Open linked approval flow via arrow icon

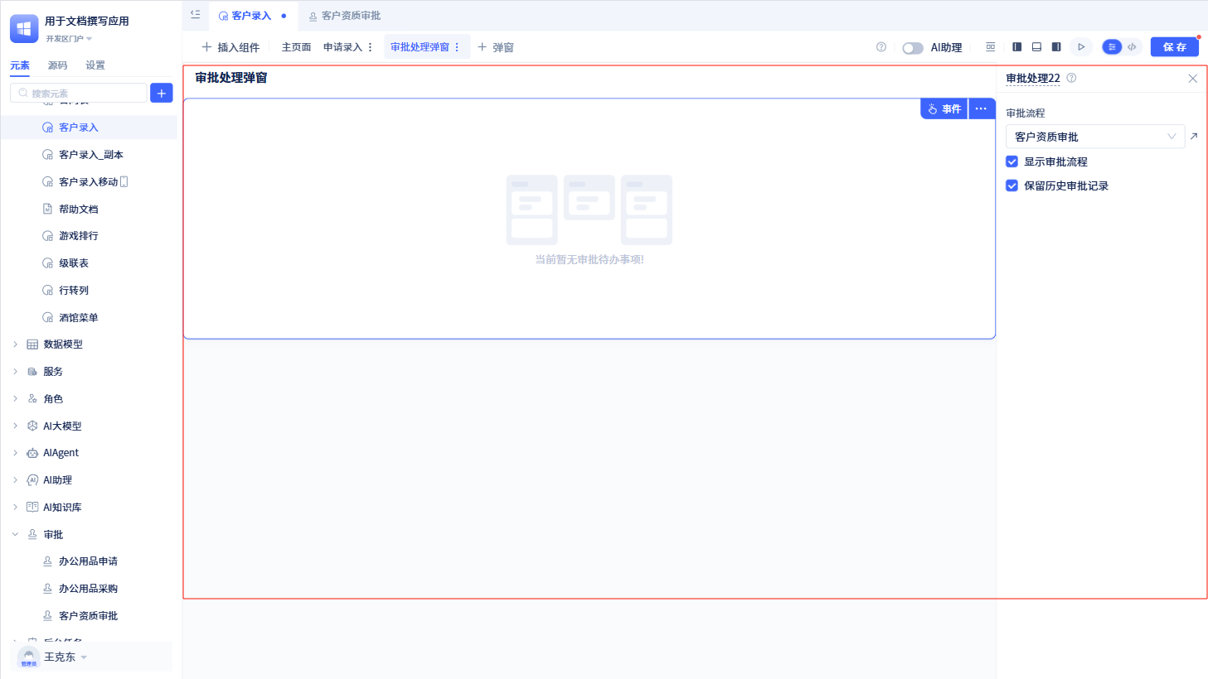coord(1194,136)
